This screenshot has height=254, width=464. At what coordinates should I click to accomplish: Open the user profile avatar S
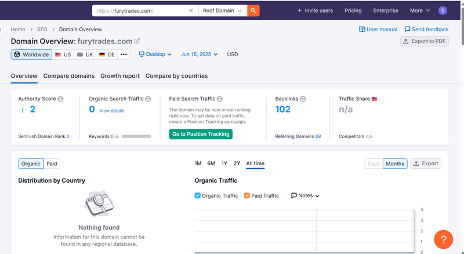(x=443, y=10)
